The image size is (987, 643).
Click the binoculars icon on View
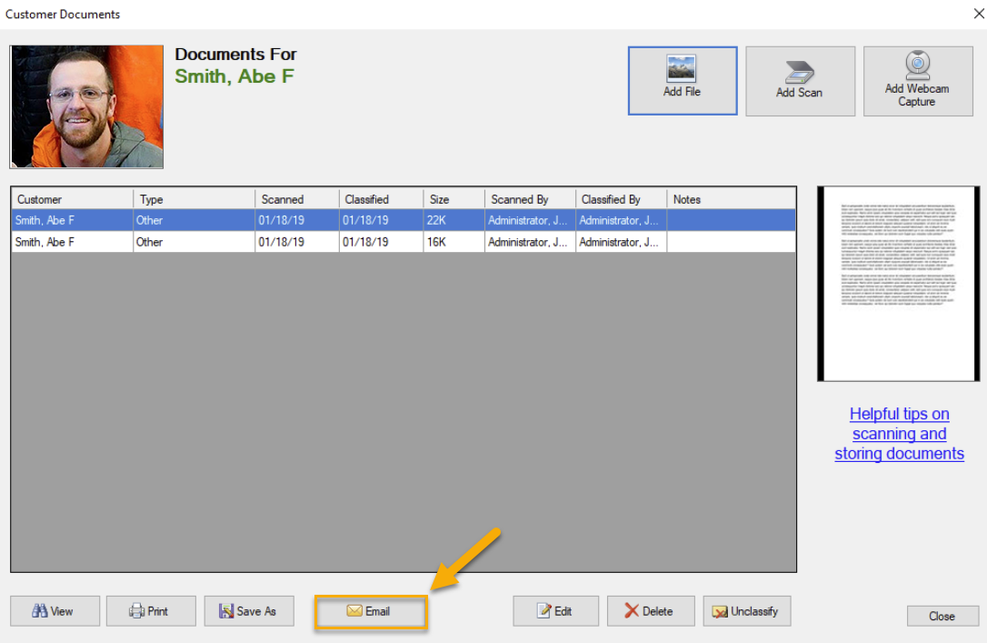click(x=40, y=611)
